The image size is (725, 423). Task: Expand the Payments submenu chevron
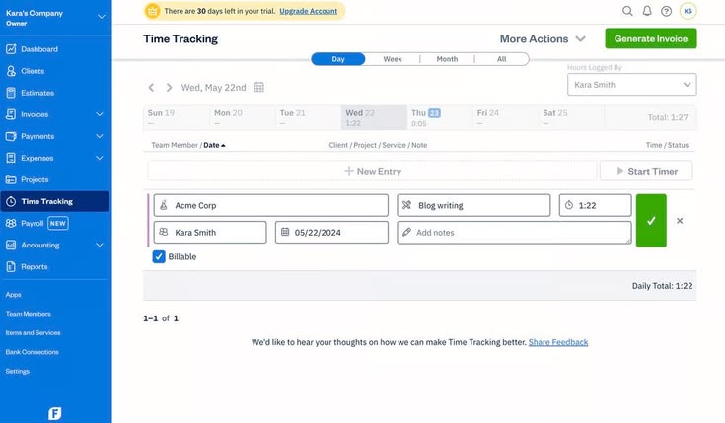click(x=100, y=136)
